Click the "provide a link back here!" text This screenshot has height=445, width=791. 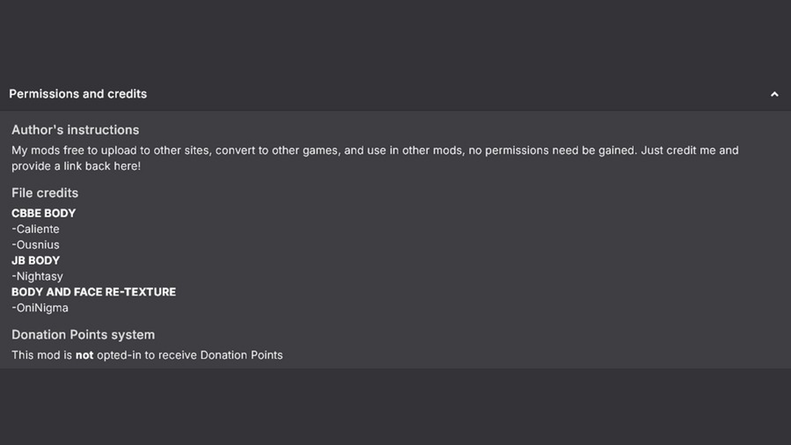(76, 166)
